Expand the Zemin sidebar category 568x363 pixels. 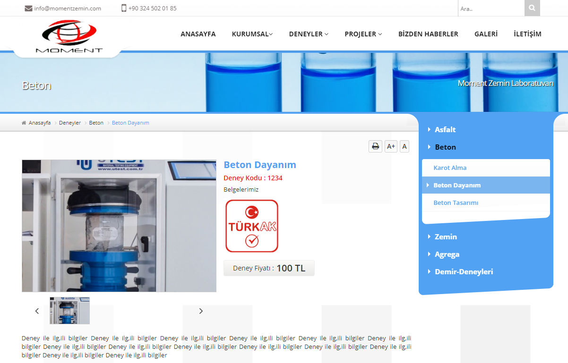(445, 236)
